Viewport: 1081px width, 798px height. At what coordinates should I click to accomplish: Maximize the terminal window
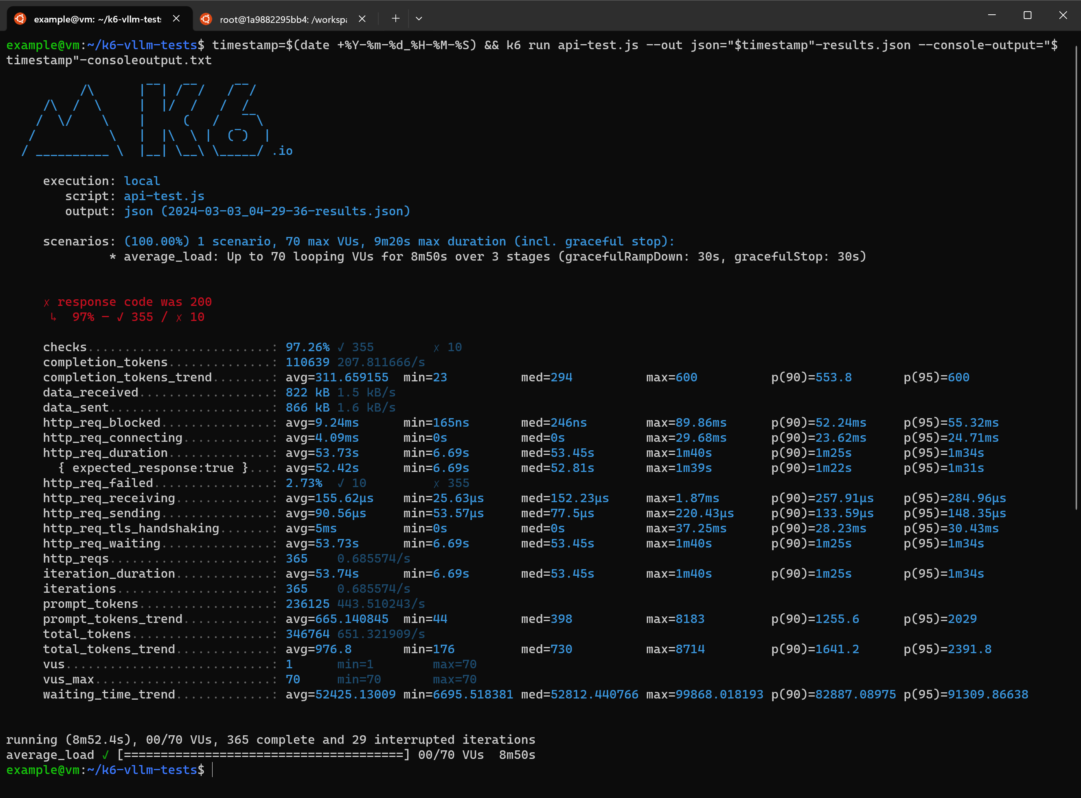coord(1028,15)
